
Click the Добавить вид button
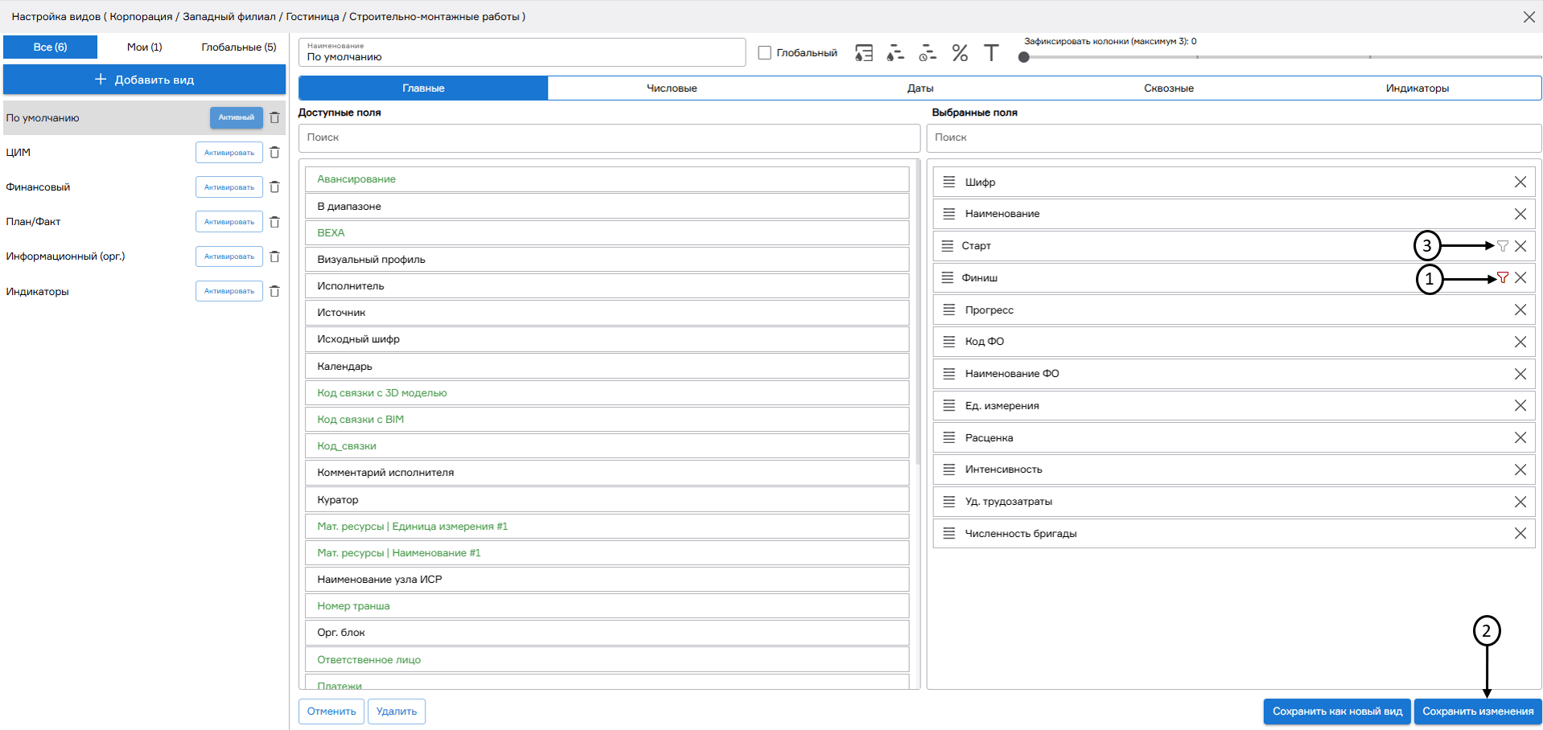145,80
